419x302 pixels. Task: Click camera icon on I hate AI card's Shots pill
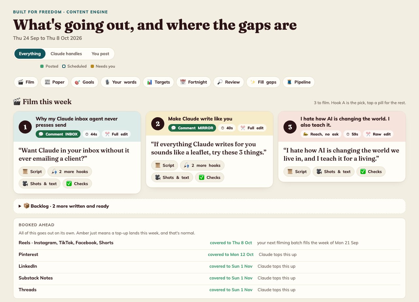[319, 171]
